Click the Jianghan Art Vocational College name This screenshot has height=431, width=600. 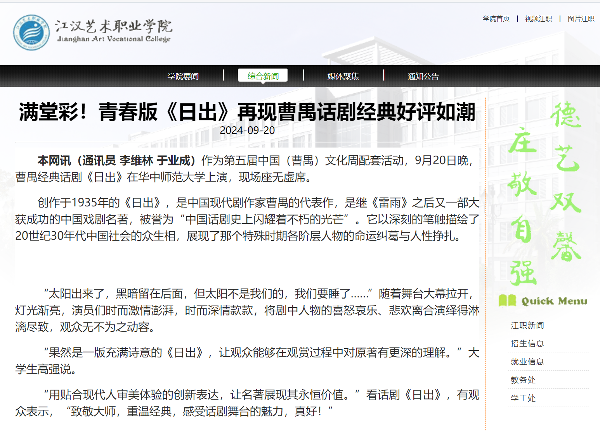tap(113, 31)
